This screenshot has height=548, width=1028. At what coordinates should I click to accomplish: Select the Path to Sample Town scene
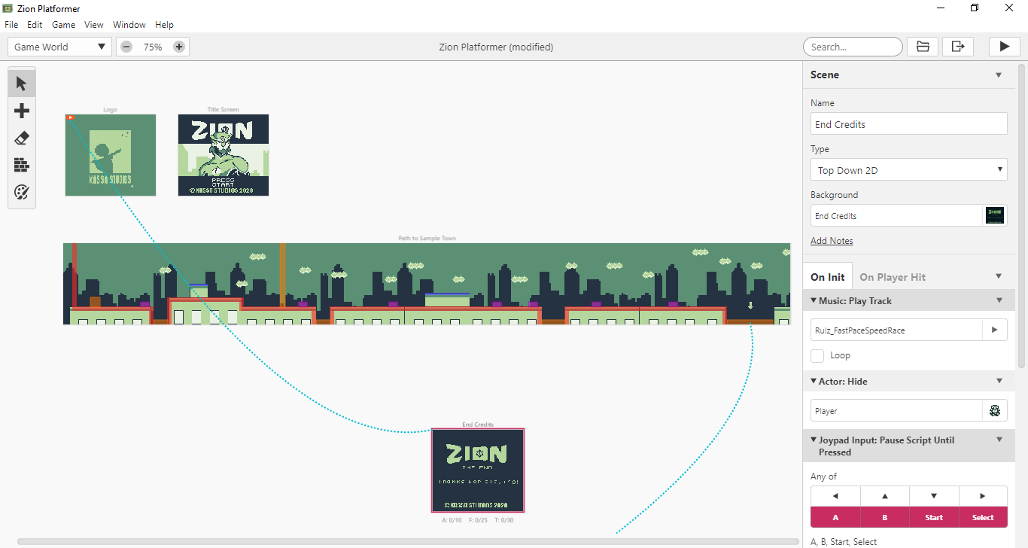(427, 284)
